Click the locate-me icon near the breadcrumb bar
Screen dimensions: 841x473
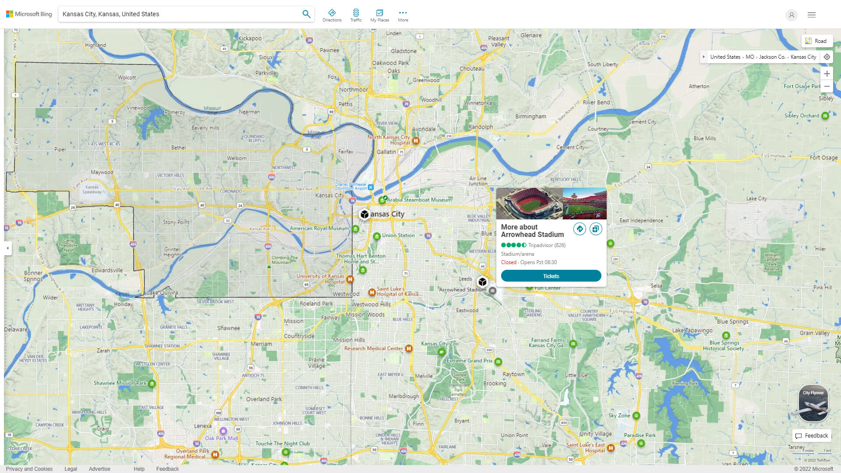click(x=827, y=56)
